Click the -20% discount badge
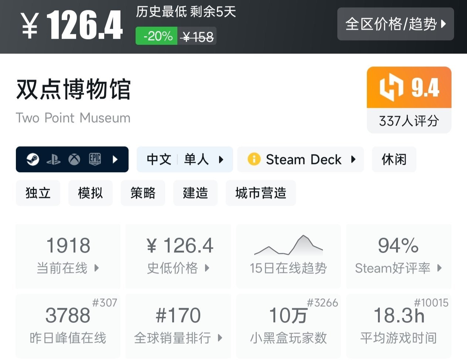Screen dimensions: 467x360 click(157, 36)
